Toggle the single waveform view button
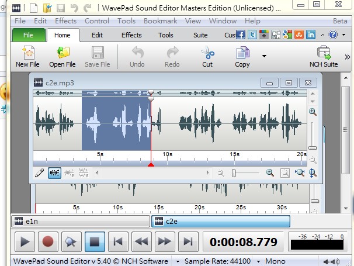This screenshot has height=266, width=354. pos(54,173)
